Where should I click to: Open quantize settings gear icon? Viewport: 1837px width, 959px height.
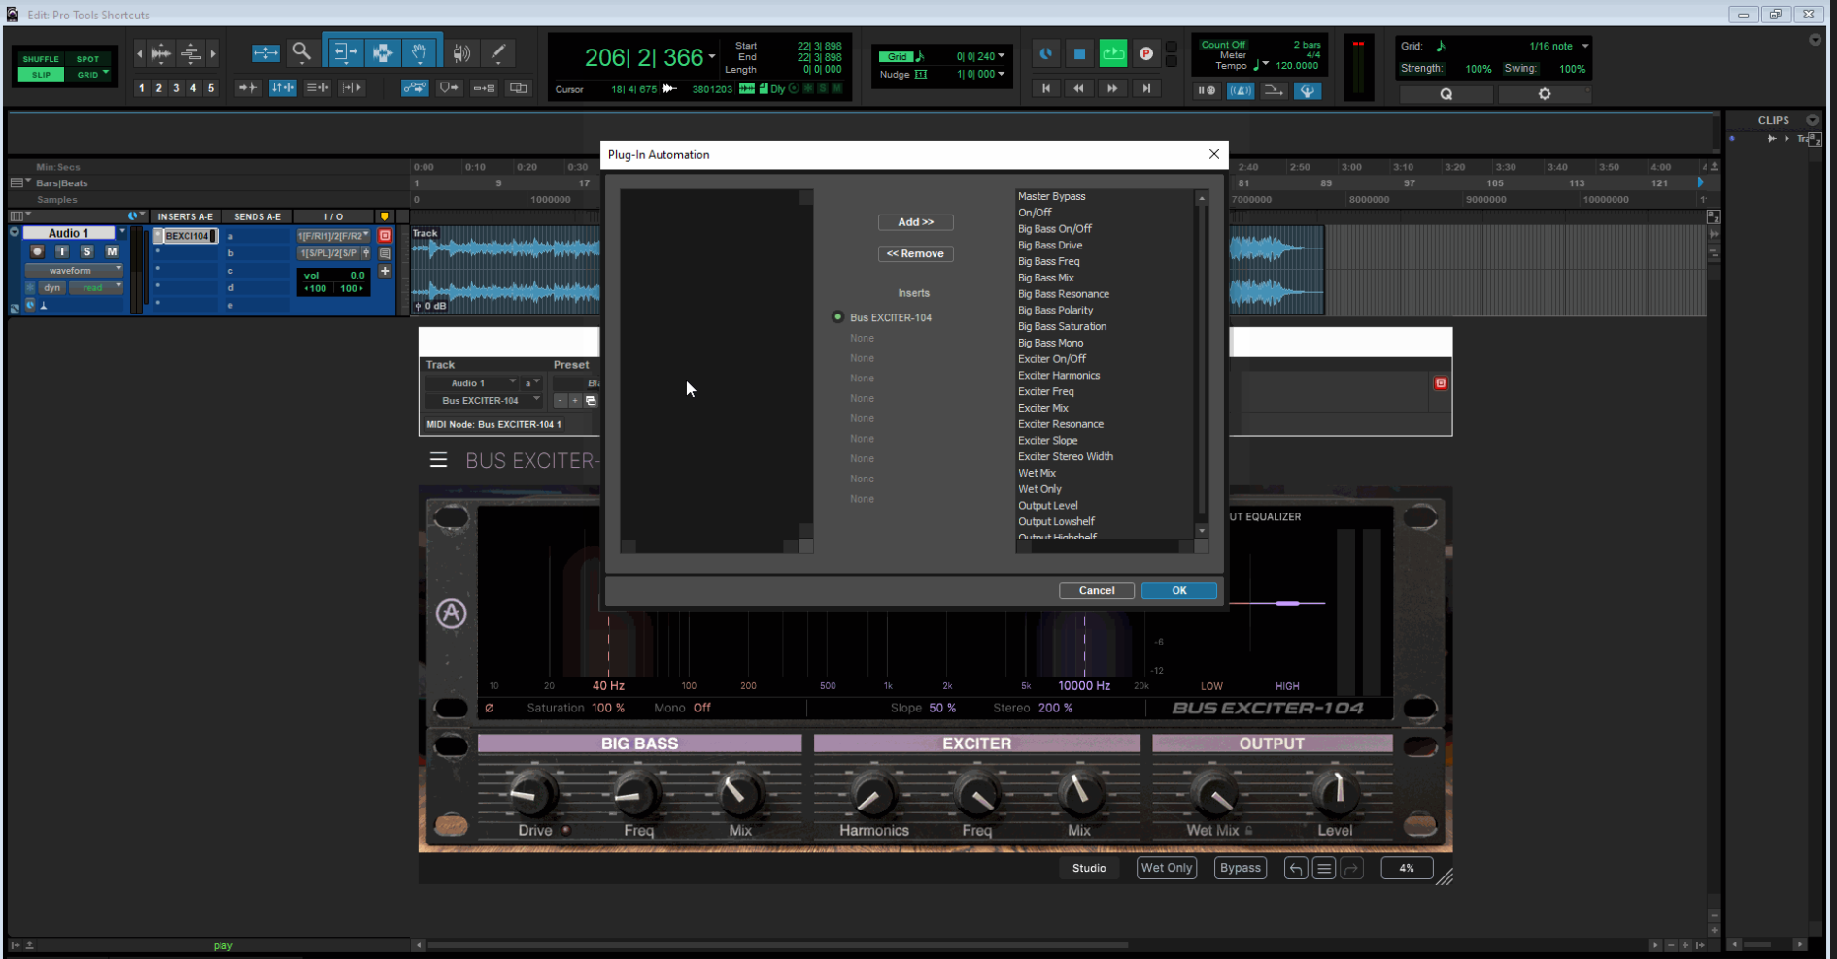pos(1545,94)
